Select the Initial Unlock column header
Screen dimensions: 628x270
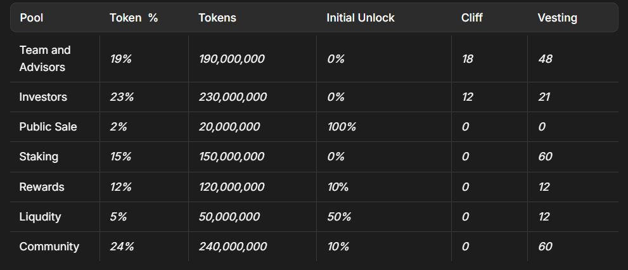(360, 18)
